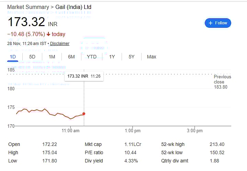247x171 pixels.
Task: Click the Previous close label
Action: click(x=222, y=79)
